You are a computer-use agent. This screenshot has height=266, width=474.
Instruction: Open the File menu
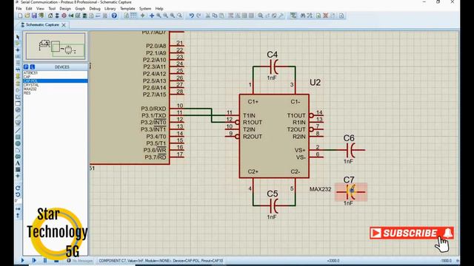tap(19, 8)
